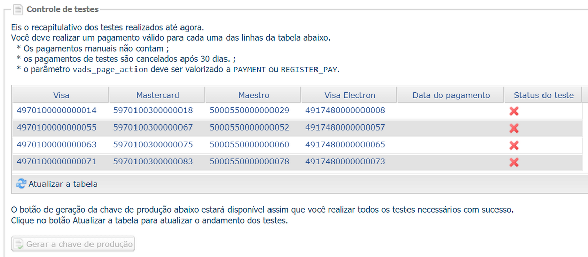Image resolution: width=588 pixels, height=257 pixels.
Task: Click the Visa Electron column header
Action: coord(349,95)
